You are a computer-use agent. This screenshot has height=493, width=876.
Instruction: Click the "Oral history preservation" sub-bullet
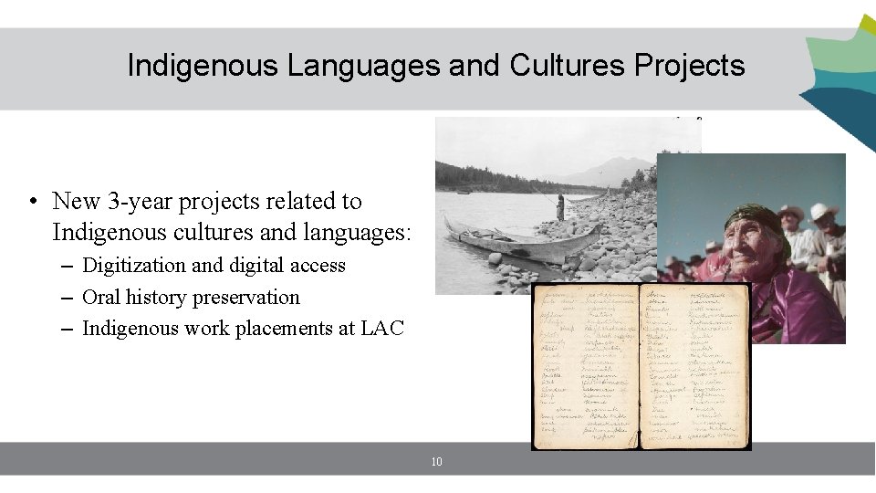click(191, 298)
